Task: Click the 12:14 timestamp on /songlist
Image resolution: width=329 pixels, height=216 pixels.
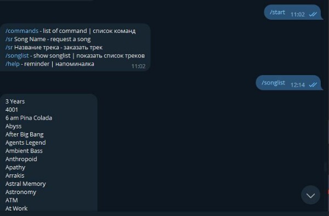Action: point(298,85)
